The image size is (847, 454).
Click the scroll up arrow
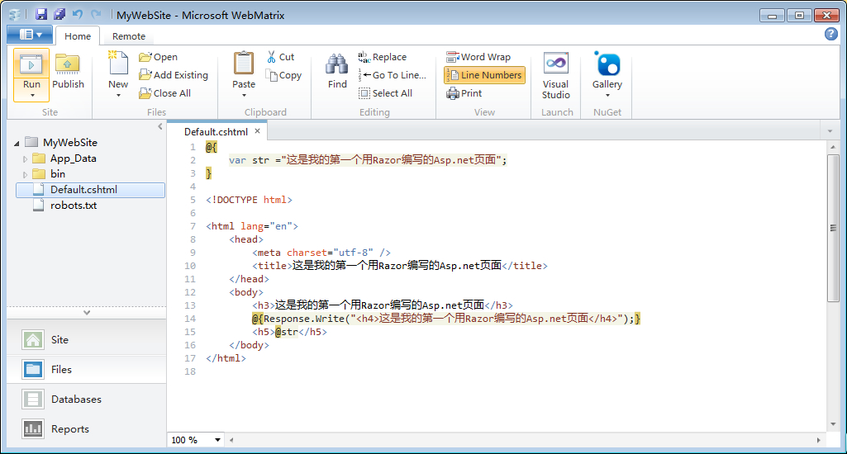pyautogui.click(x=833, y=147)
